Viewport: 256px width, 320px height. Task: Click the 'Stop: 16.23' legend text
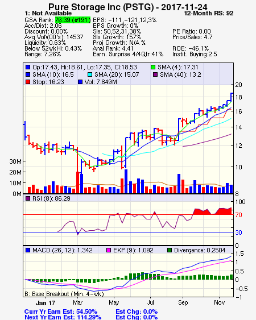(48, 82)
